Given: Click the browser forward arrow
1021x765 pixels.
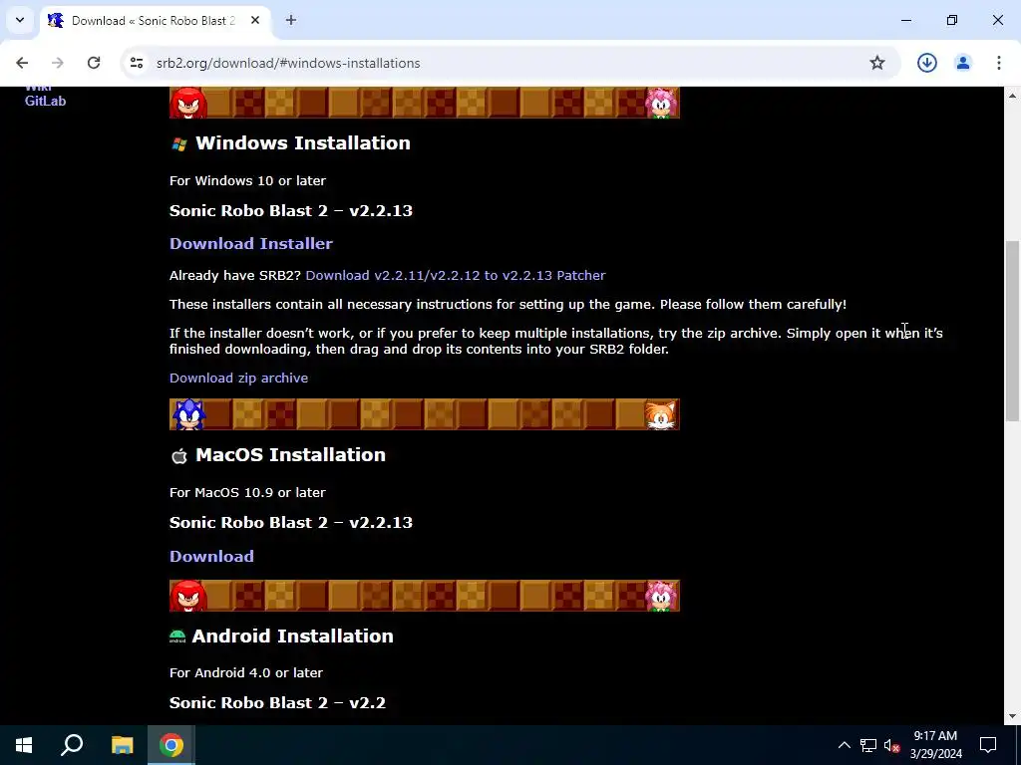Looking at the screenshot, I should [57, 63].
